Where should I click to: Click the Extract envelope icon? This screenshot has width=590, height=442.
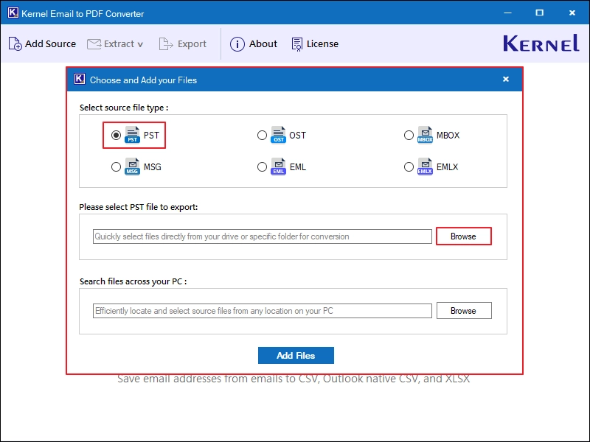point(94,44)
